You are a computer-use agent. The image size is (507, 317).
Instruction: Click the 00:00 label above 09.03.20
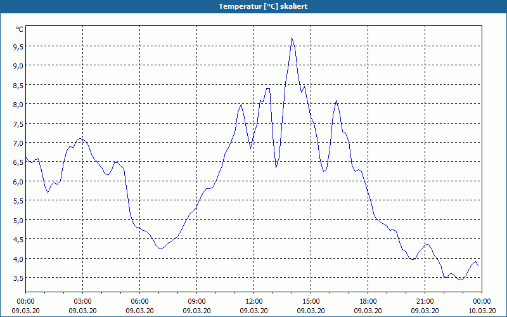(x=25, y=302)
